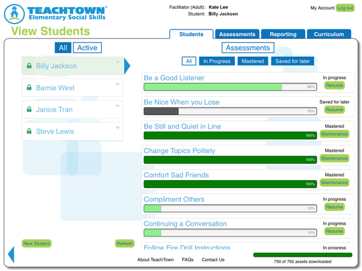Open Be a Good Listener lesson title

click(174, 78)
